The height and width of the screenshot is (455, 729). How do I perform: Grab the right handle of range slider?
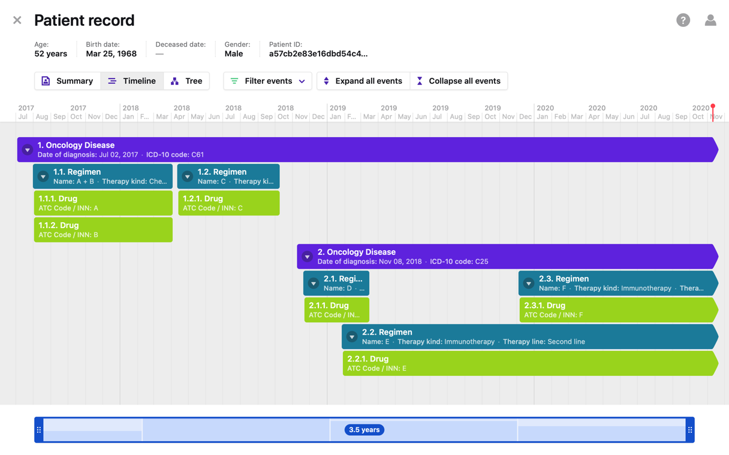pos(690,430)
